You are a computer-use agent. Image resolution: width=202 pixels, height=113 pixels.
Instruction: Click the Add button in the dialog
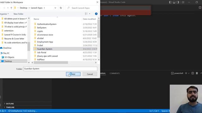point(73,74)
